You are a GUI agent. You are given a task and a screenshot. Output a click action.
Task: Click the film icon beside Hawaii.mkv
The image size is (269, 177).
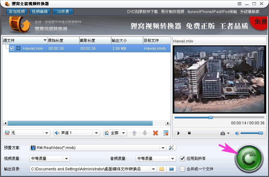18,48
